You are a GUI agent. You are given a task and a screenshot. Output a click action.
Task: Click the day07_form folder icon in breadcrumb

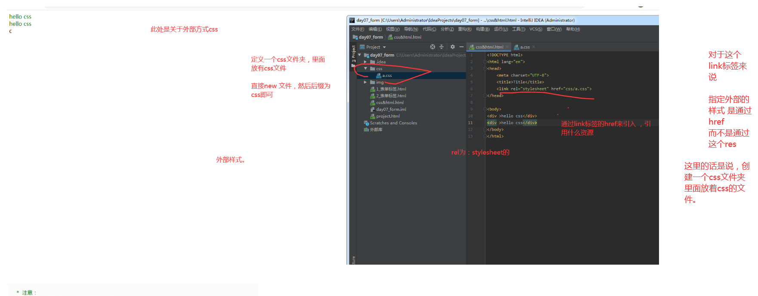(x=355, y=37)
